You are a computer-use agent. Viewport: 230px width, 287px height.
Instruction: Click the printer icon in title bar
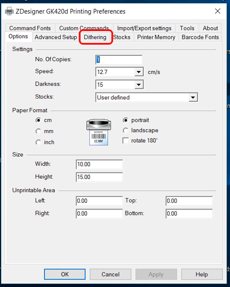[9, 11]
